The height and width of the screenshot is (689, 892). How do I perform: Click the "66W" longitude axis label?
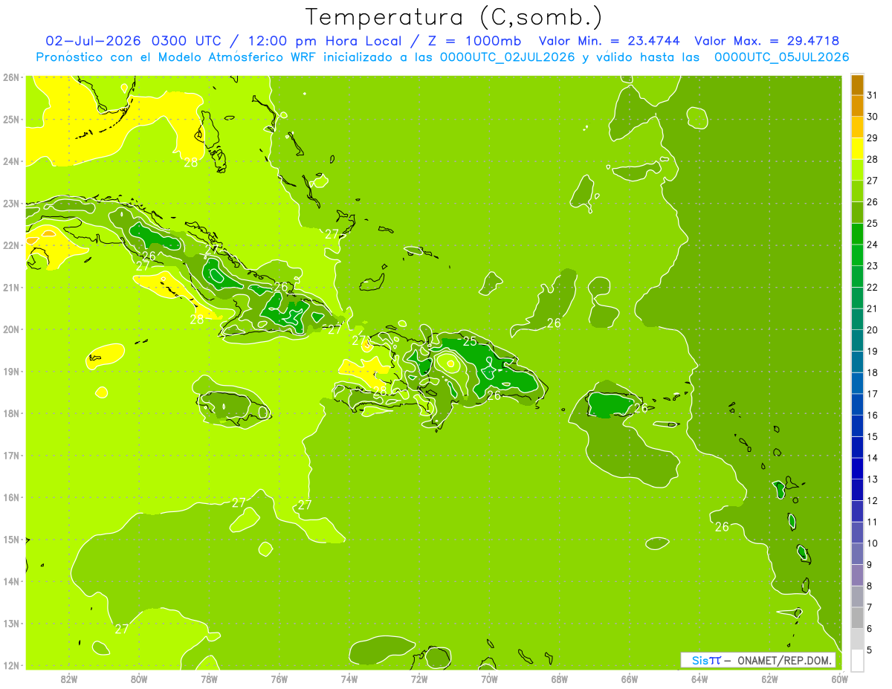630,679
